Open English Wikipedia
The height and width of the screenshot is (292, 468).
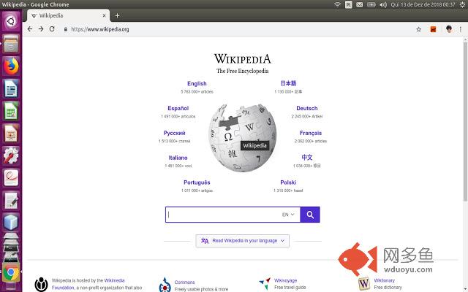coord(197,83)
